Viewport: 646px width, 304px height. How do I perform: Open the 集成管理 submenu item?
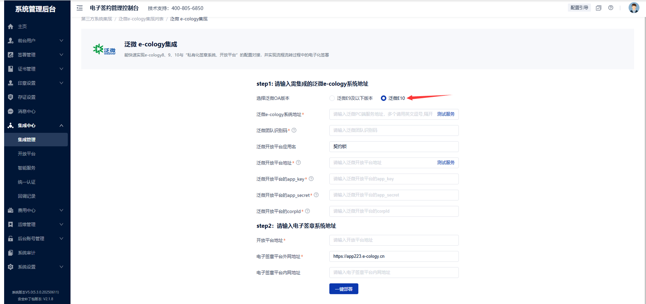[x=36, y=139]
